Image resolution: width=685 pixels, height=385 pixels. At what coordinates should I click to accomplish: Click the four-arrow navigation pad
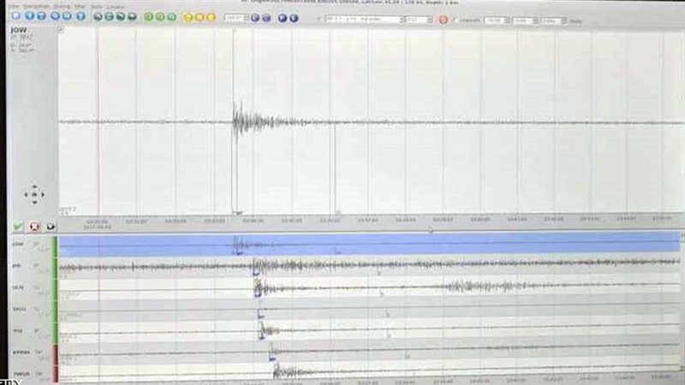(33, 195)
